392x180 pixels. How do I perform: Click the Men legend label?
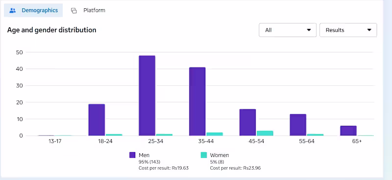click(144, 155)
